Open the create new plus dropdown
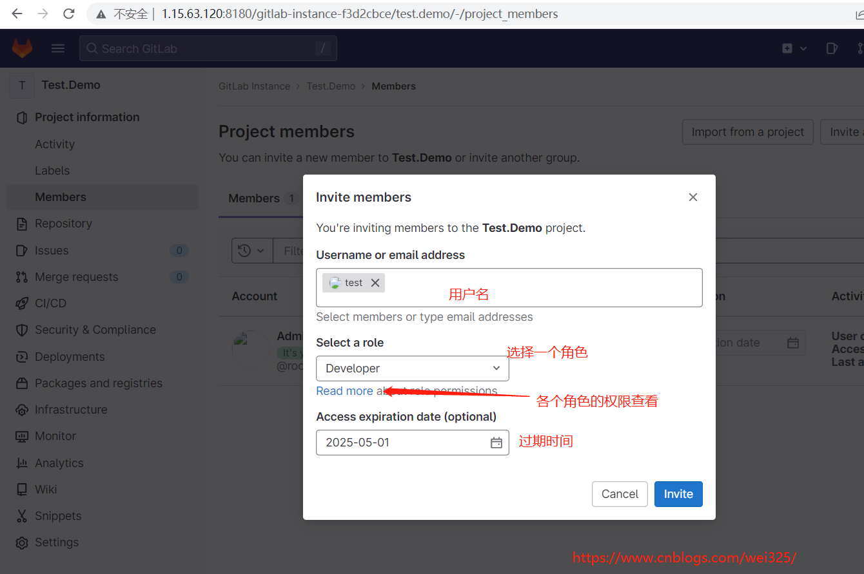The width and height of the screenshot is (864, 574). coord(794,48)
